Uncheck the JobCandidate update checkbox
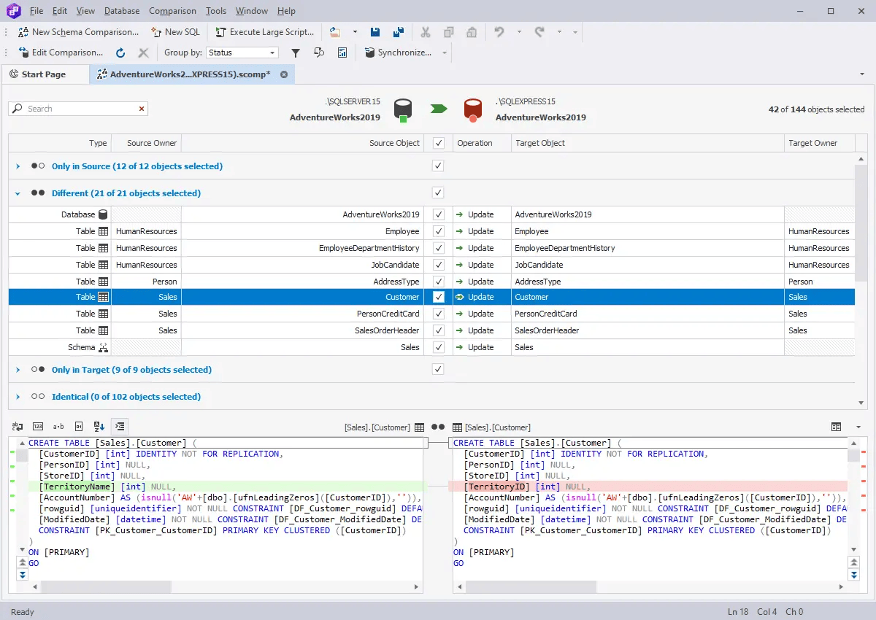This screenshot has height=620, width=876. [437, 264]
